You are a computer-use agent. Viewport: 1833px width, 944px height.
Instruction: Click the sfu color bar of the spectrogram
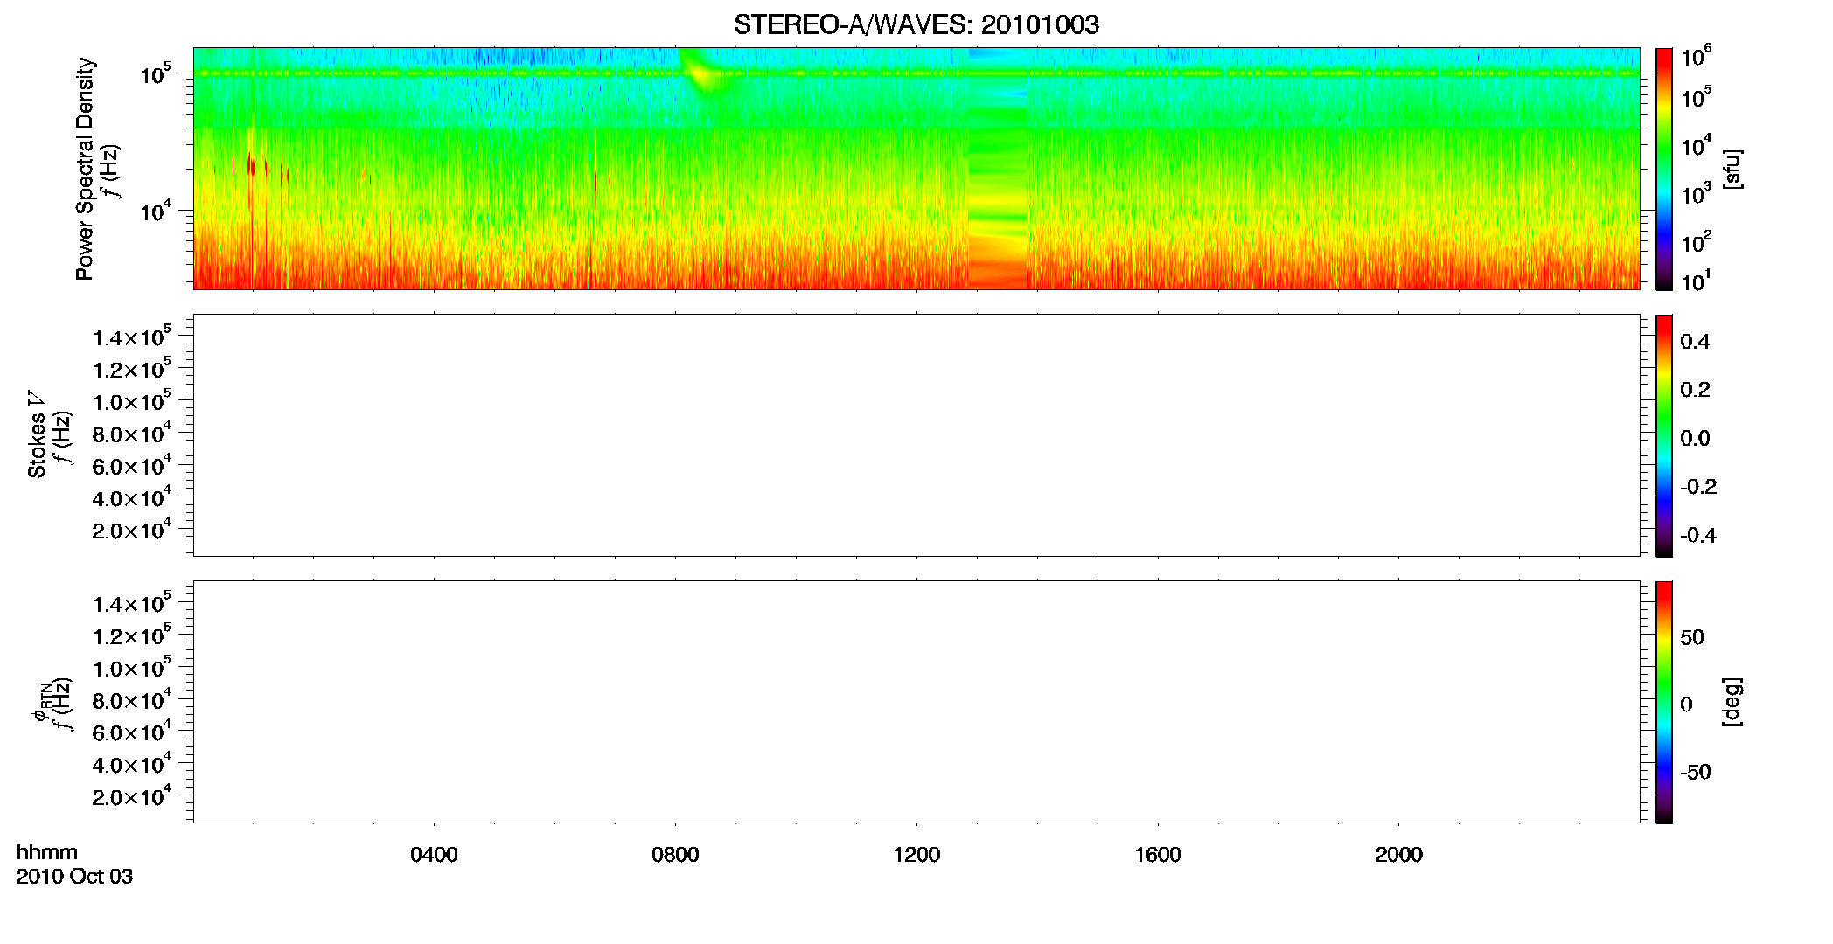point(1664,169)
